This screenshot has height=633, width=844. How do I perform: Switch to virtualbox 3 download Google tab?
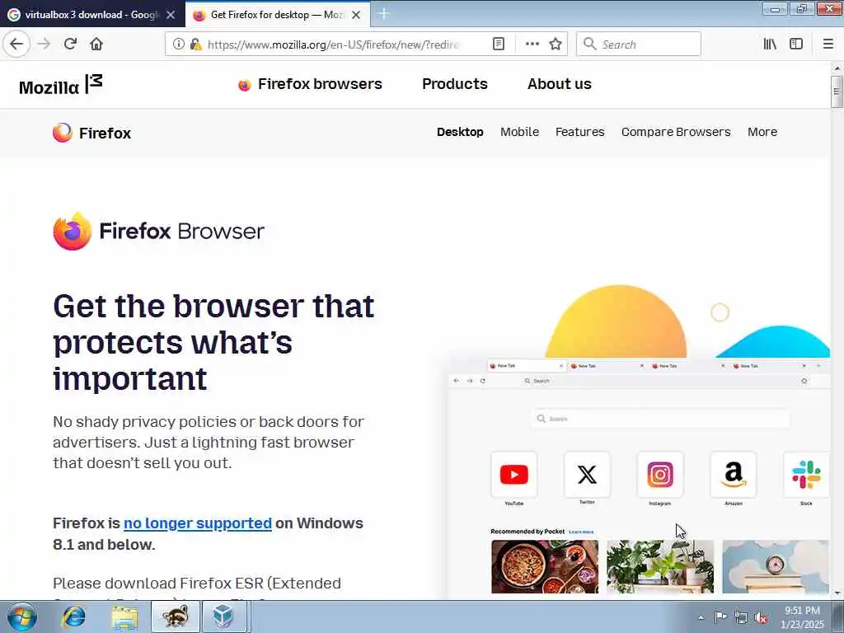pos(92,15)
